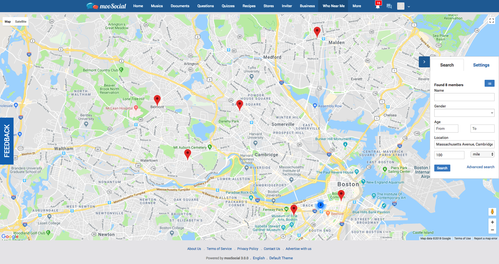Open the Quizzes section
The height and width of the screenshot is (264, 499).
228,6
